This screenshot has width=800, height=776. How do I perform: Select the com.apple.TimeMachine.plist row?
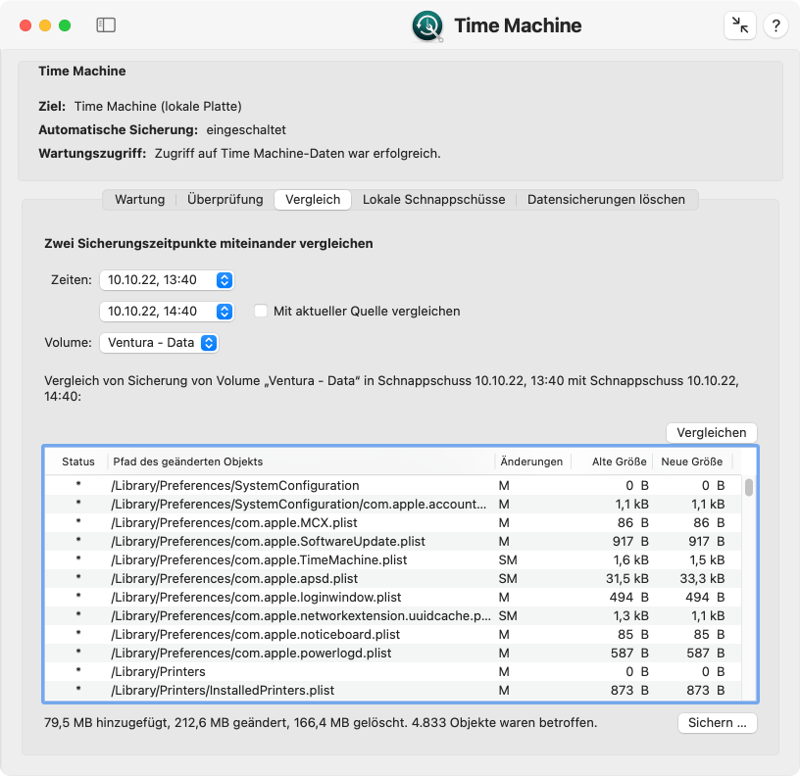pos(393,559)
